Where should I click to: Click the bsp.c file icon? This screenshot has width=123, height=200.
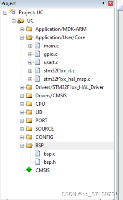[38, 153]
